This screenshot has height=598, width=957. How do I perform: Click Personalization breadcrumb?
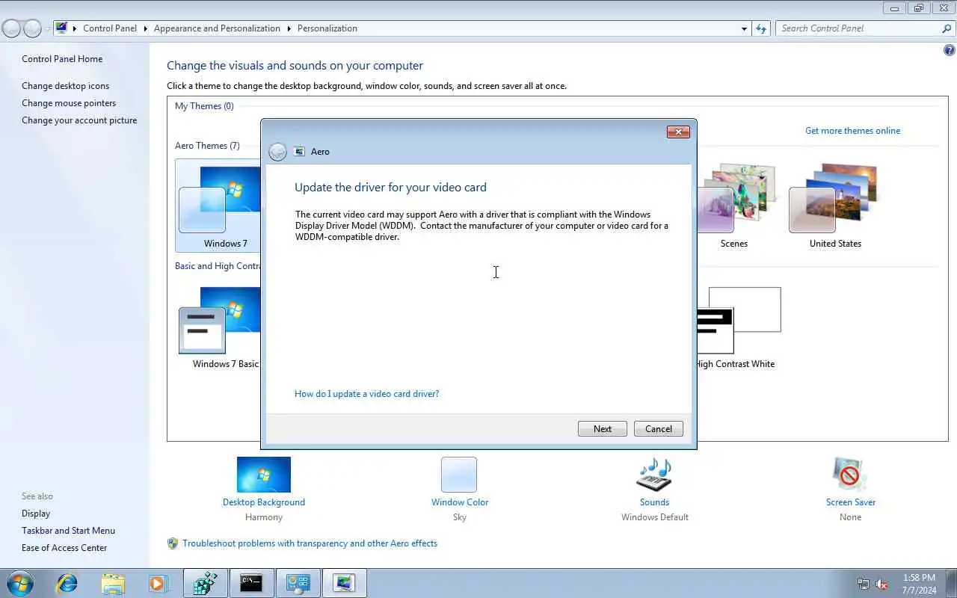[x=327, y=28]
